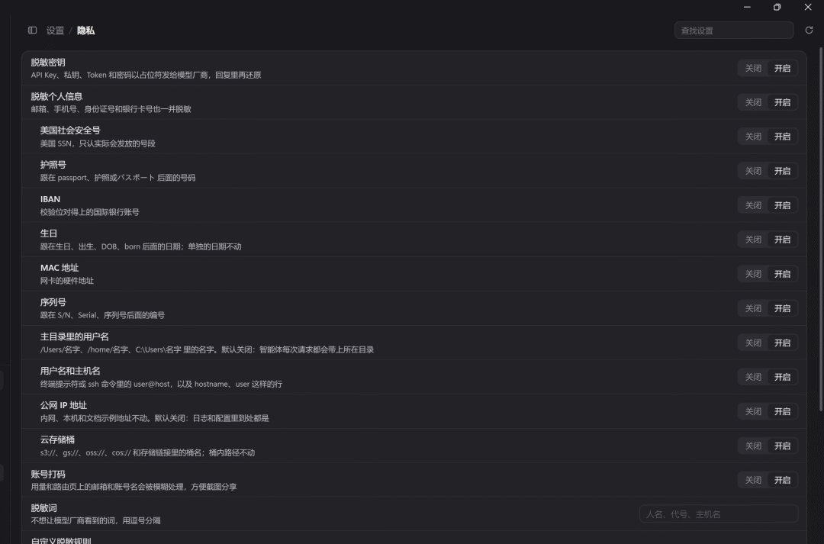This screenshot has width=824, height=544.
Task: Select 关闭 for 序列号
Action: click(x=753, y=308)
